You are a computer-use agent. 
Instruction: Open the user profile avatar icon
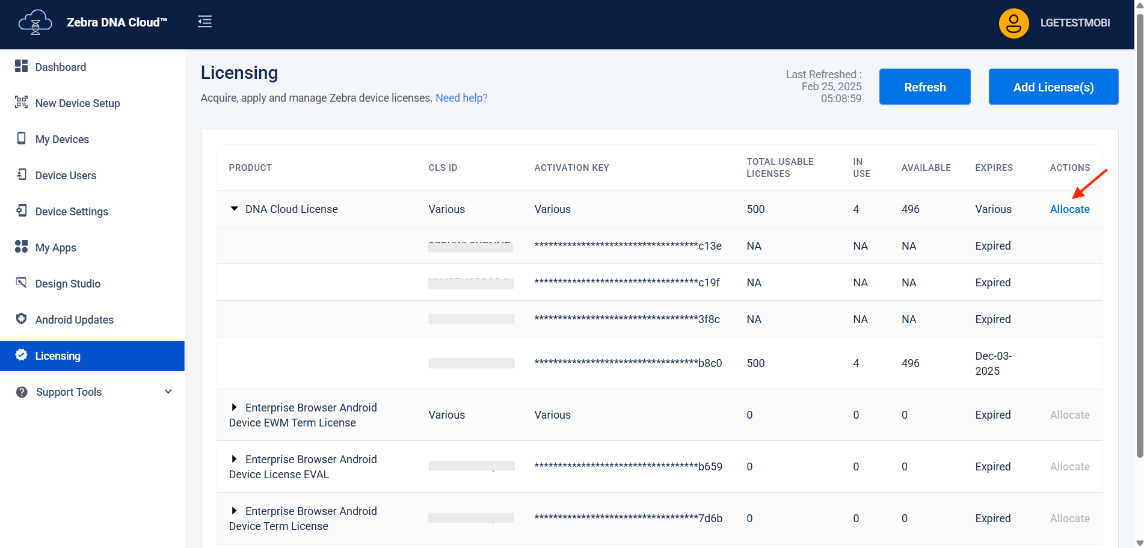(1013, 23)
